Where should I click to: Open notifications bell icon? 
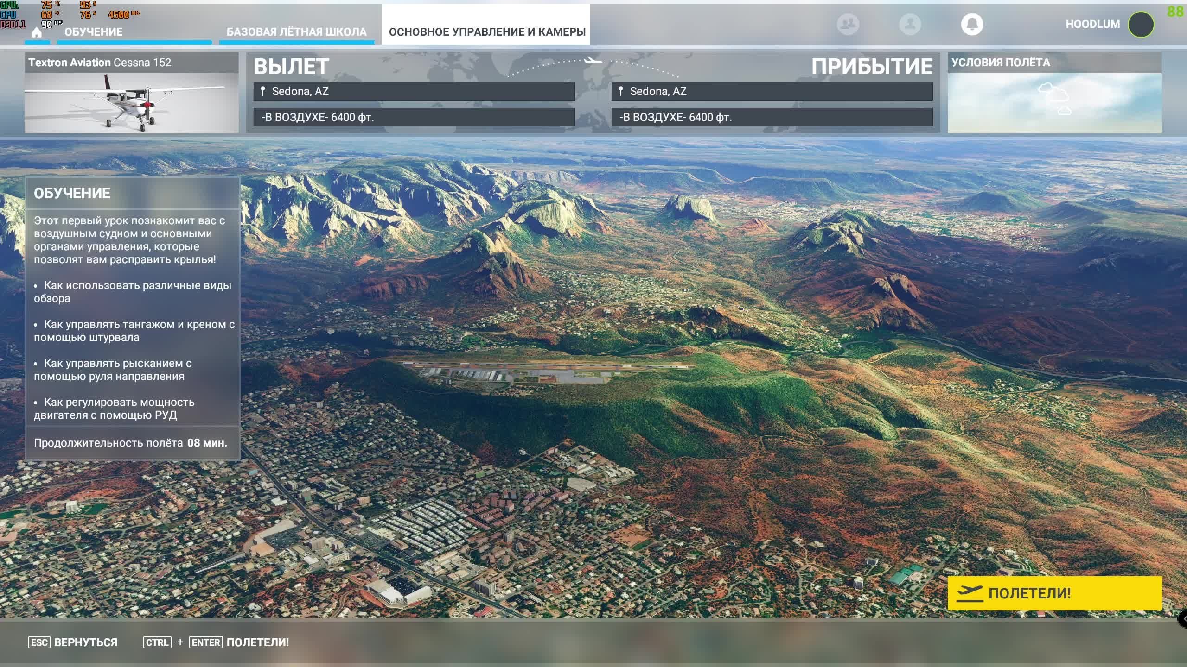pos(972,24)
